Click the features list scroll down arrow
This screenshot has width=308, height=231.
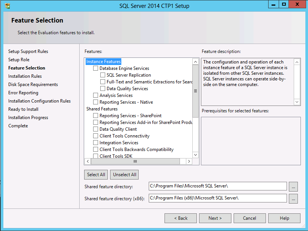195,155
